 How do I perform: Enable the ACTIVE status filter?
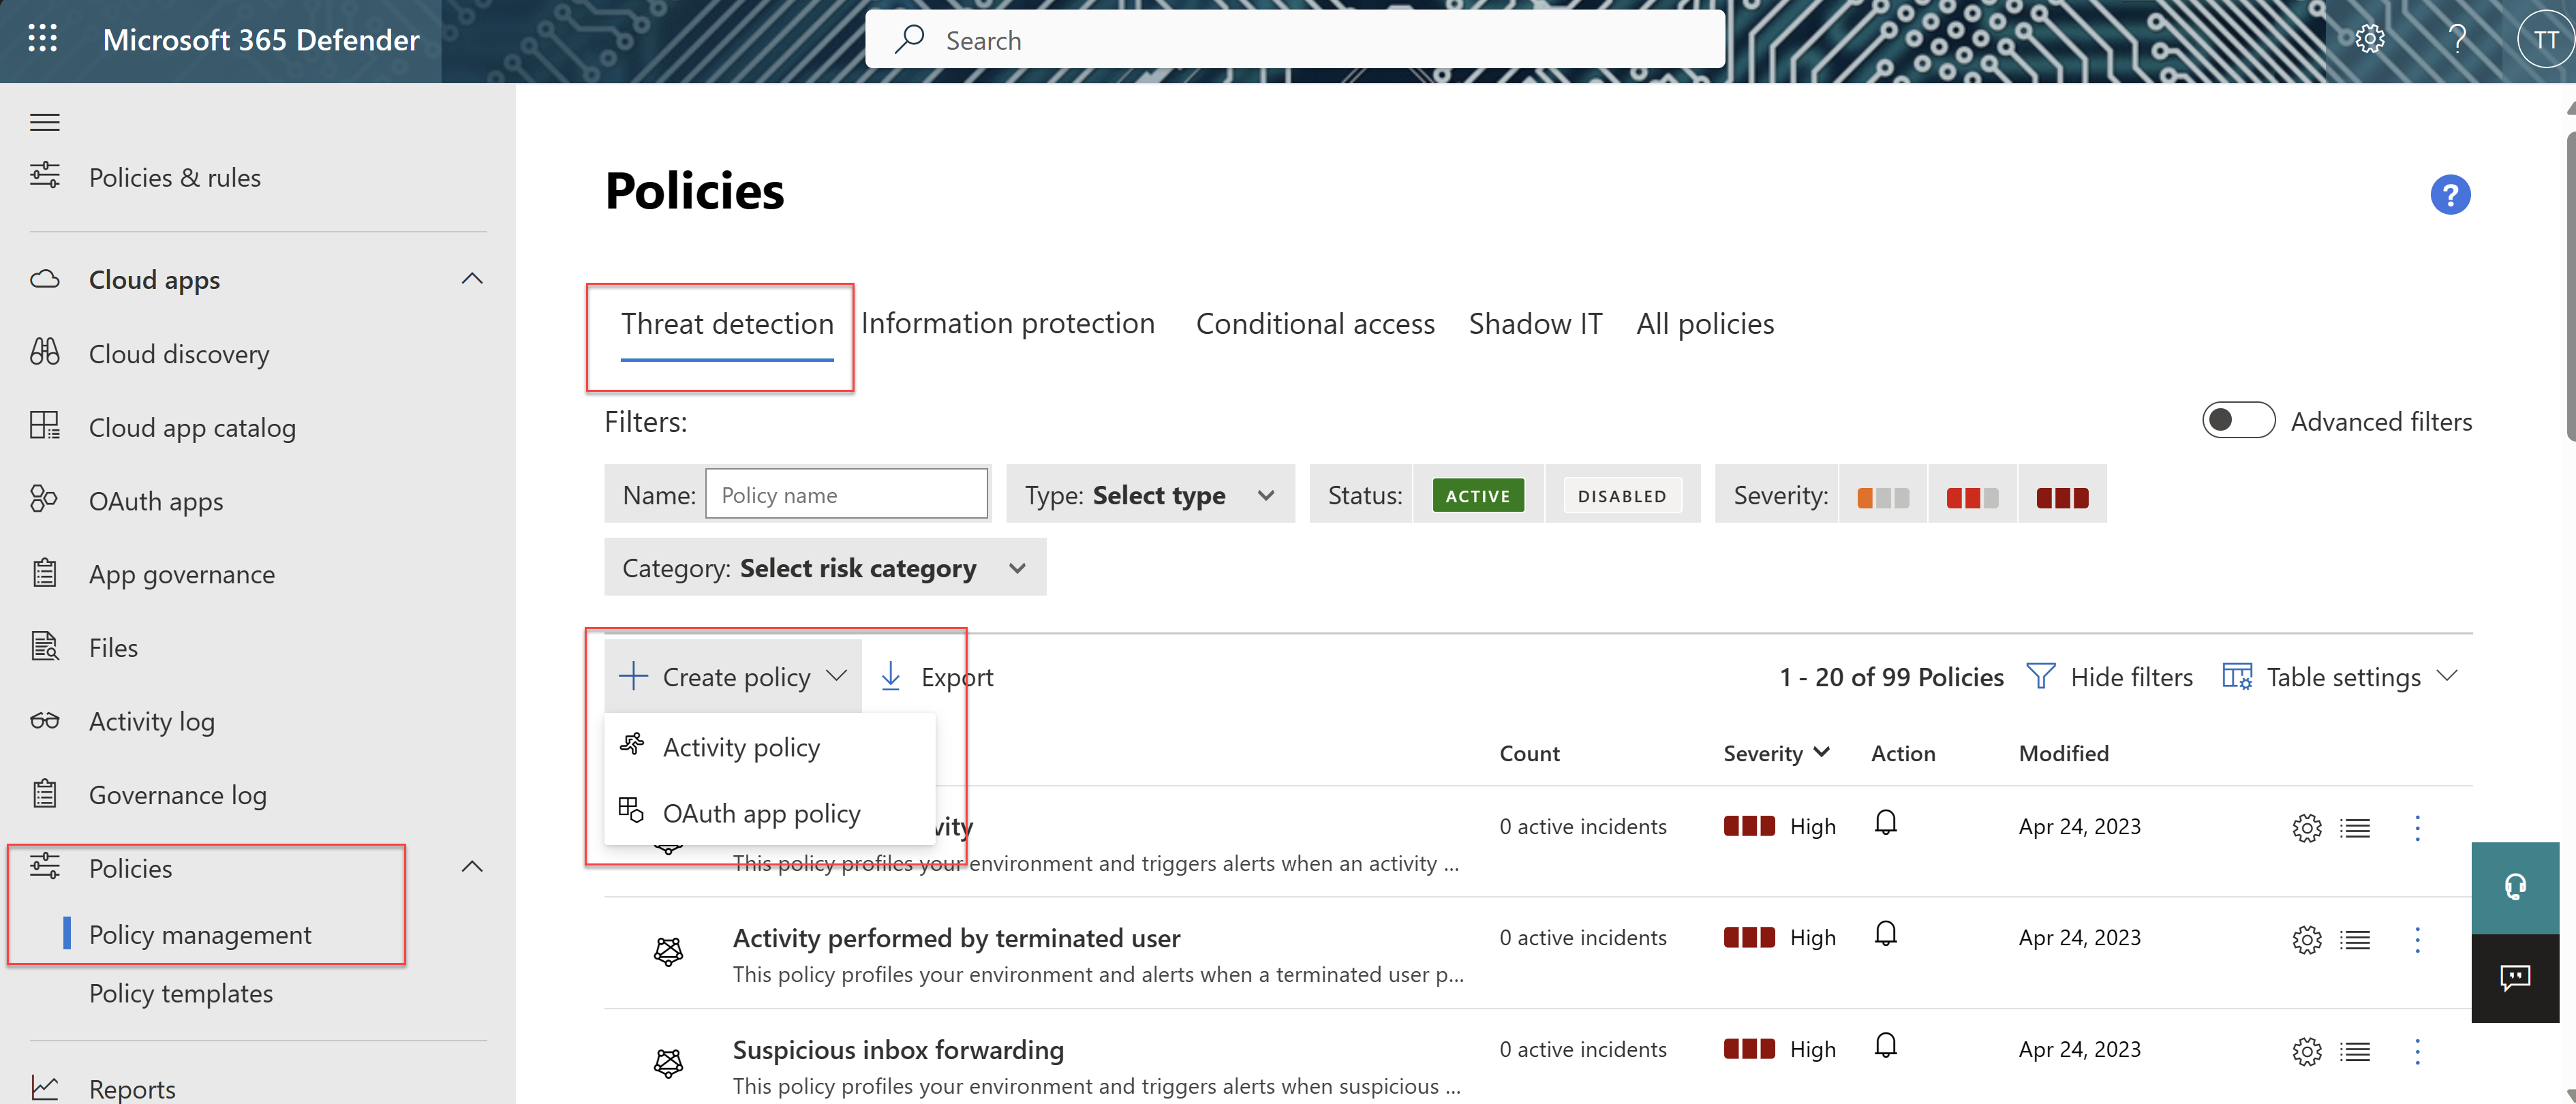coord(1473,495)
